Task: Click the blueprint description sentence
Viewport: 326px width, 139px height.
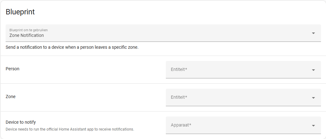Action: pos(72,47)
